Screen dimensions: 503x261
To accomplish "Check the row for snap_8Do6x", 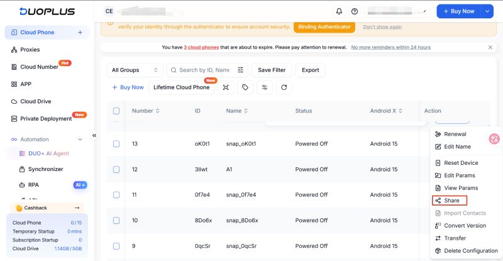I will pos(116,221).
